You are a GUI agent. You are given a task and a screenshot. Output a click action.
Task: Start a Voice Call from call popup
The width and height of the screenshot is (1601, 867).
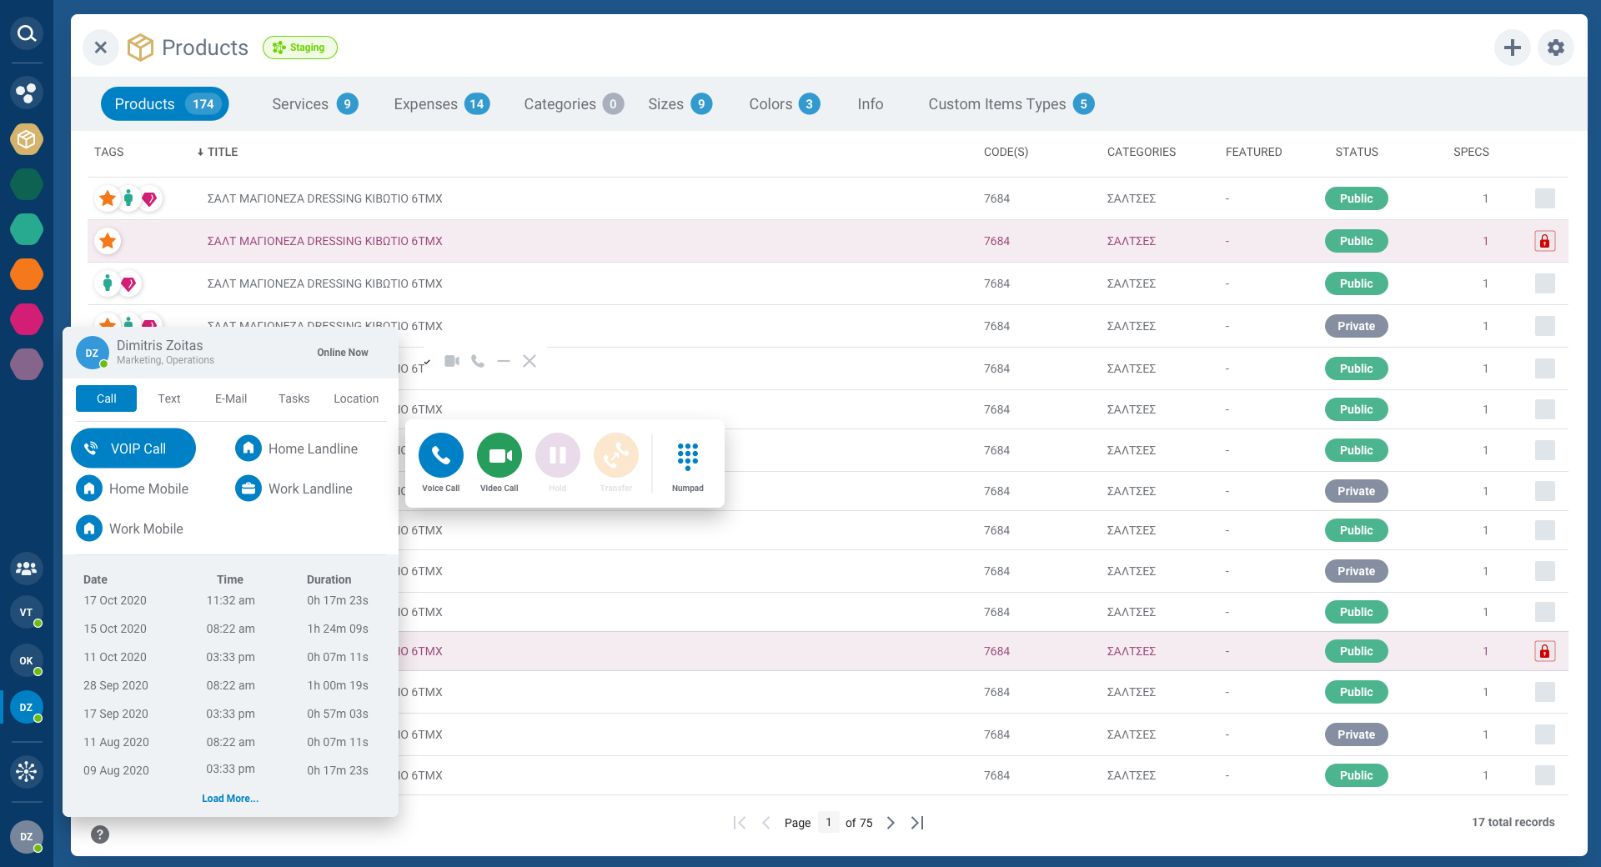(x=440, y=456)
